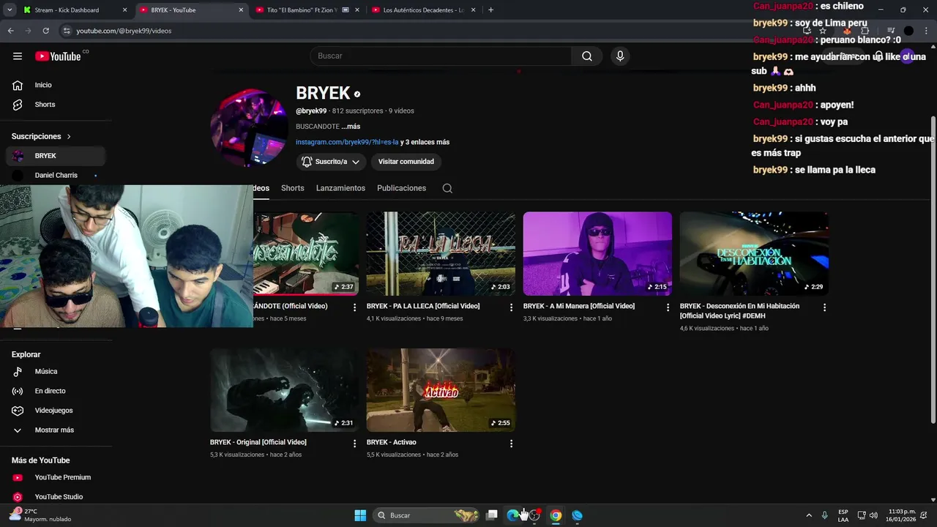Close the Stream - Kick Dashboard tab
Image resolution: width=937 pixels, height=527 pixels.
pos(124,10)
